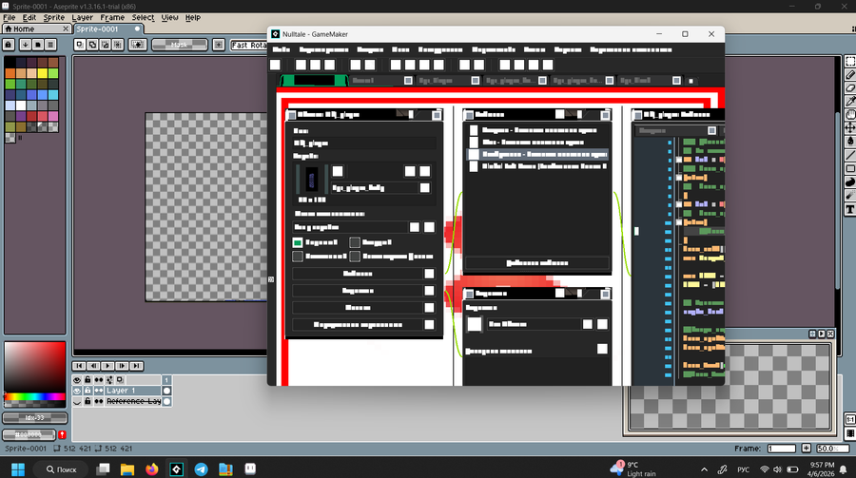Show hidden icons in system tray
This screenshot has height=478, width=856.
coord(704,469)
